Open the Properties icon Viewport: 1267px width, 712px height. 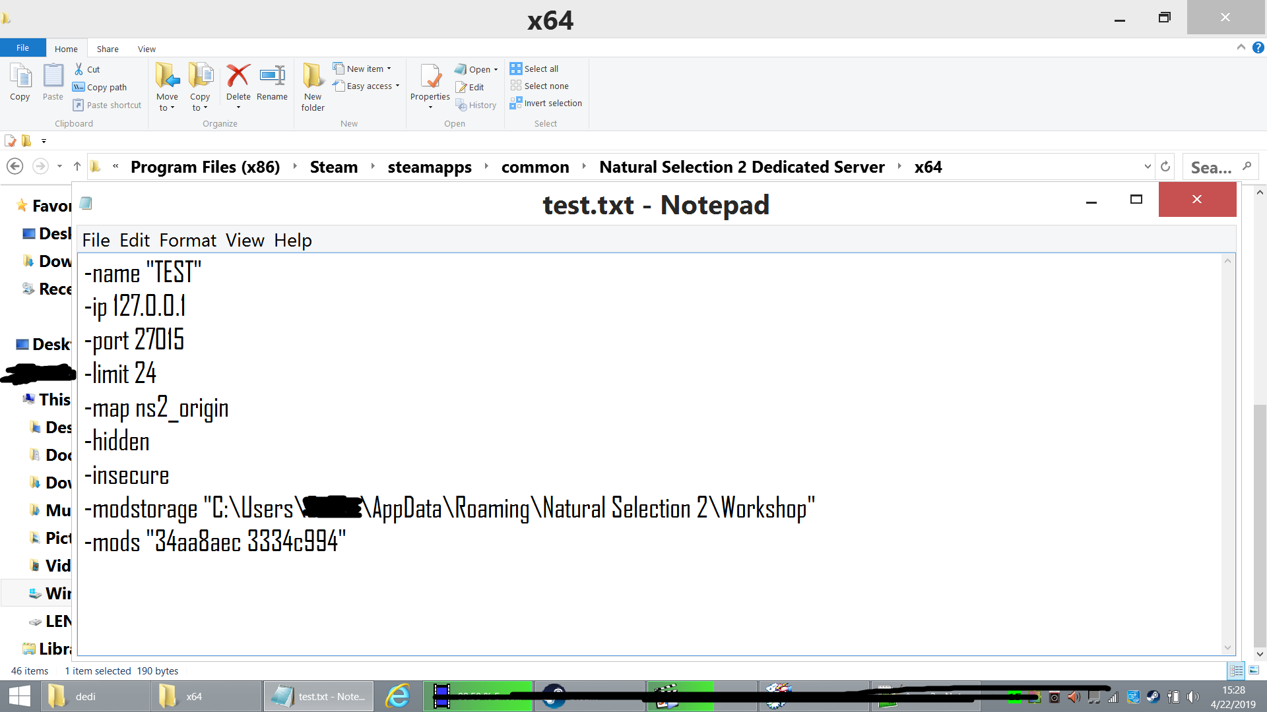click(430, 77)
